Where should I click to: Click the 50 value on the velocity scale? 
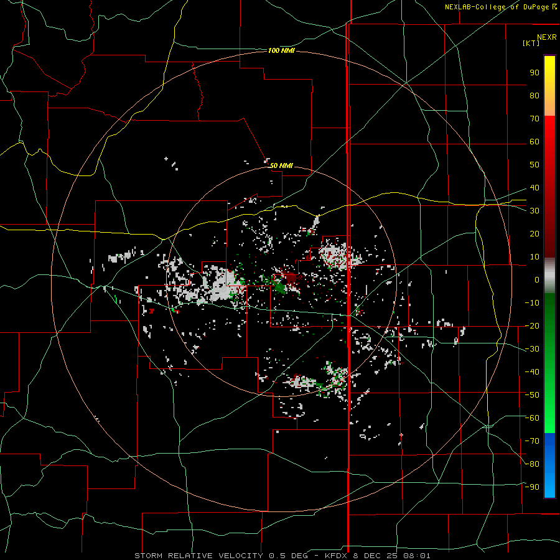(534, 165)
